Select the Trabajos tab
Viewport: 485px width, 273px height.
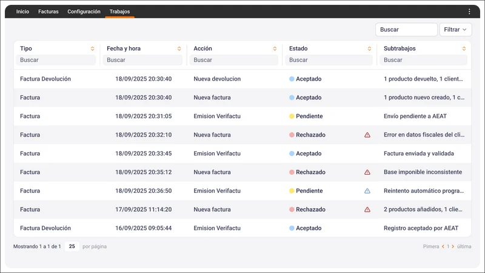119,12
